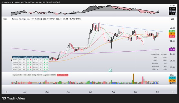Click the May label on the time axis
This screenshot has width=179, height=103.
tap(47, 92)
